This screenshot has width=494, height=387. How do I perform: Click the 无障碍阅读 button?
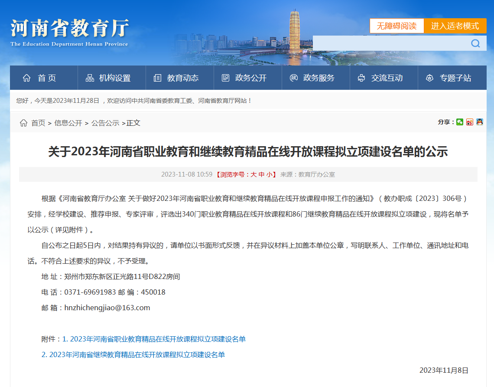click(x=396, y=26)
